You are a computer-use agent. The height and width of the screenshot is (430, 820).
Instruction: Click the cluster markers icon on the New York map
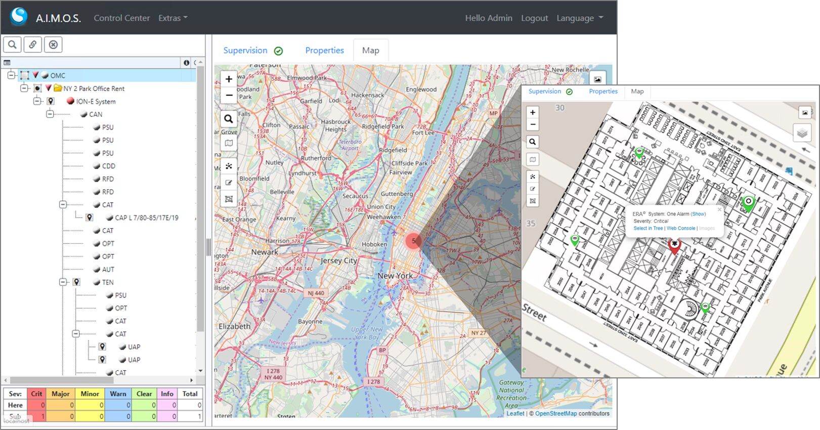[x=229, y=166]
